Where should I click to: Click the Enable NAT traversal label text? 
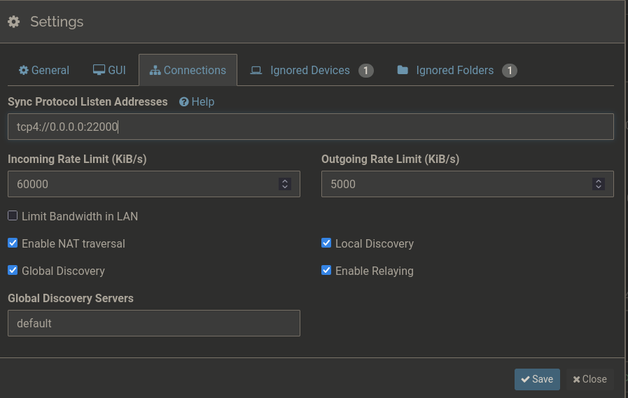[74, 243]
